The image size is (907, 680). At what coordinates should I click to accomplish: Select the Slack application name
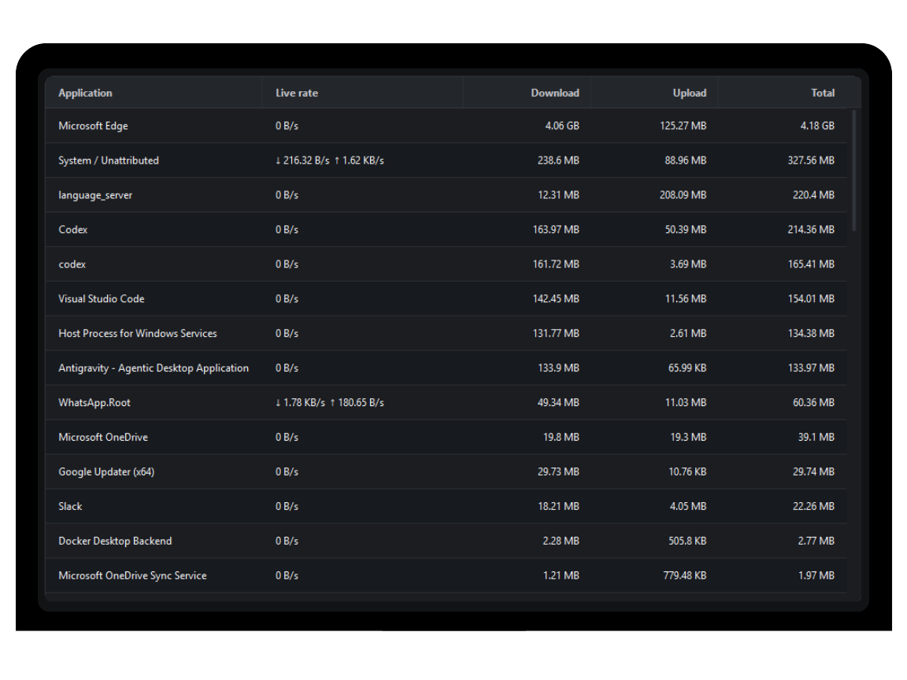70,507
